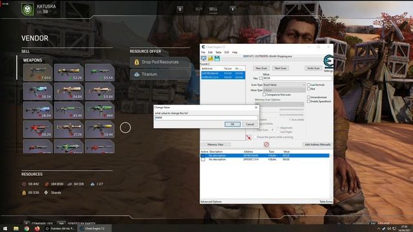Open Cheat Engine Settings logo icon
This screenshot has height=232, width=413.
328,61
